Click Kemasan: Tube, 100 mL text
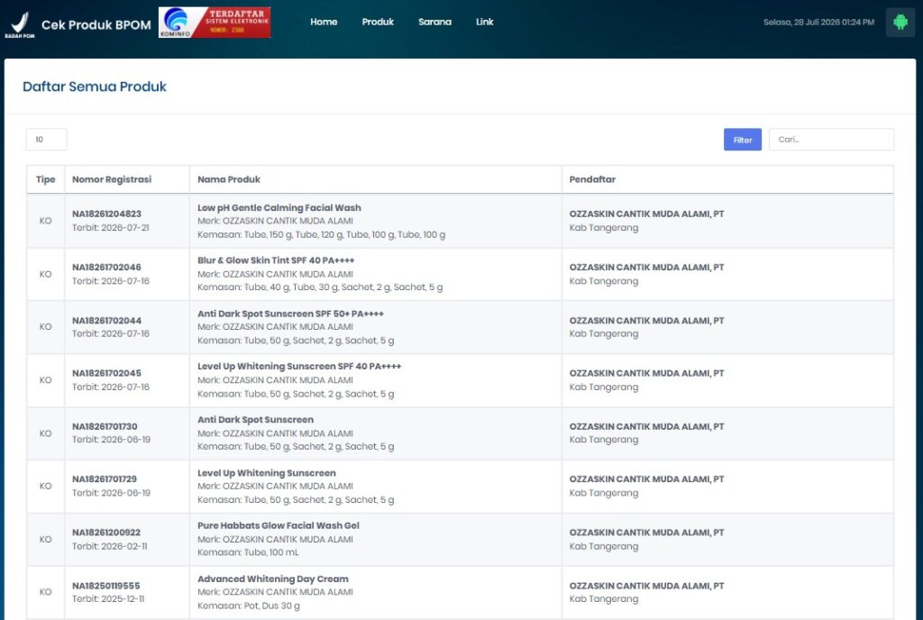 248,552
